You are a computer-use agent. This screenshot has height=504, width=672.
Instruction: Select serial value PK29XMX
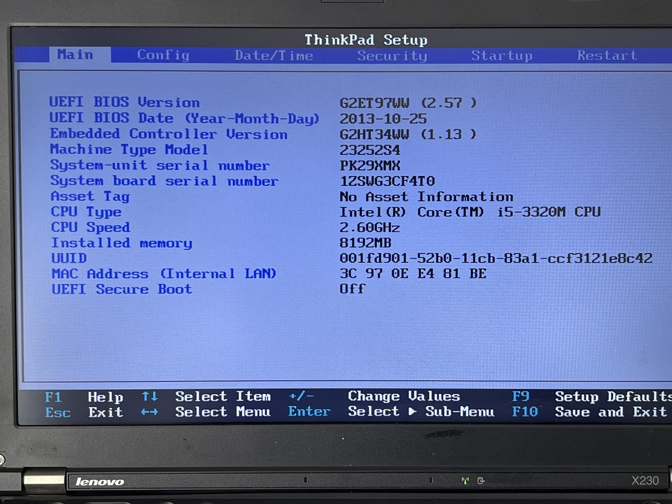[370, 166]
